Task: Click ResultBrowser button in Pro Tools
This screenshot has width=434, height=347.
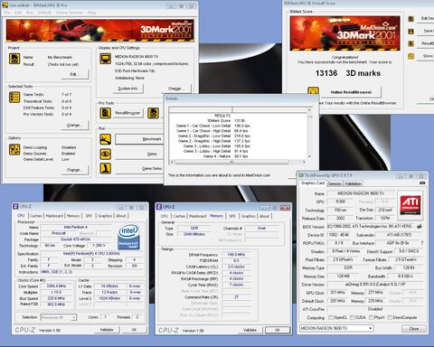Action: [127, 113]
